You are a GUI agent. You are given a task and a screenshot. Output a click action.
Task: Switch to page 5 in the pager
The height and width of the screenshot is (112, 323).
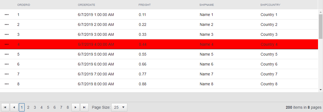tap(48, 107)
